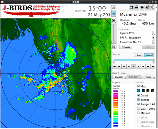This screenshot has height=129, width=158.
Task: Select the blue-green map color scheme
Action: click(x=139, y=91)
